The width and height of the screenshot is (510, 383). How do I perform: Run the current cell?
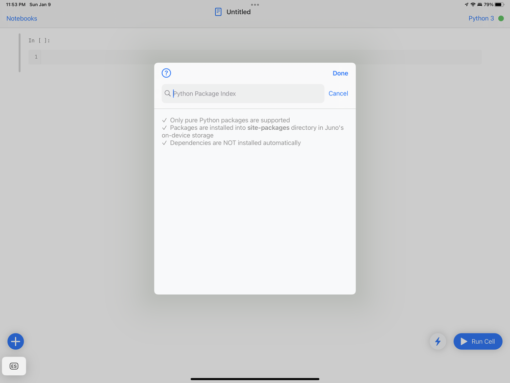[x=478, y=341]
